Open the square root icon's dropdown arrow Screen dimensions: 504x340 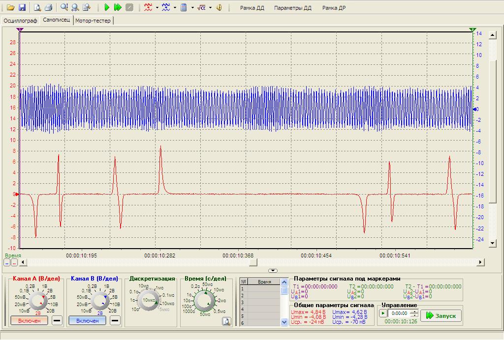[x=210, y=7]
